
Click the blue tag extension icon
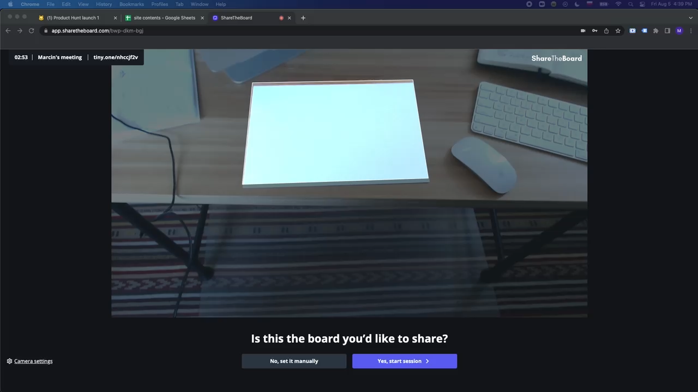[x=645, y=30]
